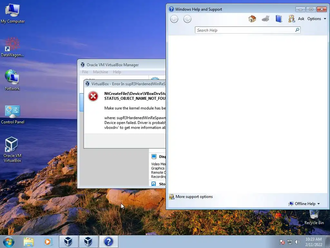
Task: Click the Print icon in Help toolbar
Action: pyautogui.click(x=266, y=19)
